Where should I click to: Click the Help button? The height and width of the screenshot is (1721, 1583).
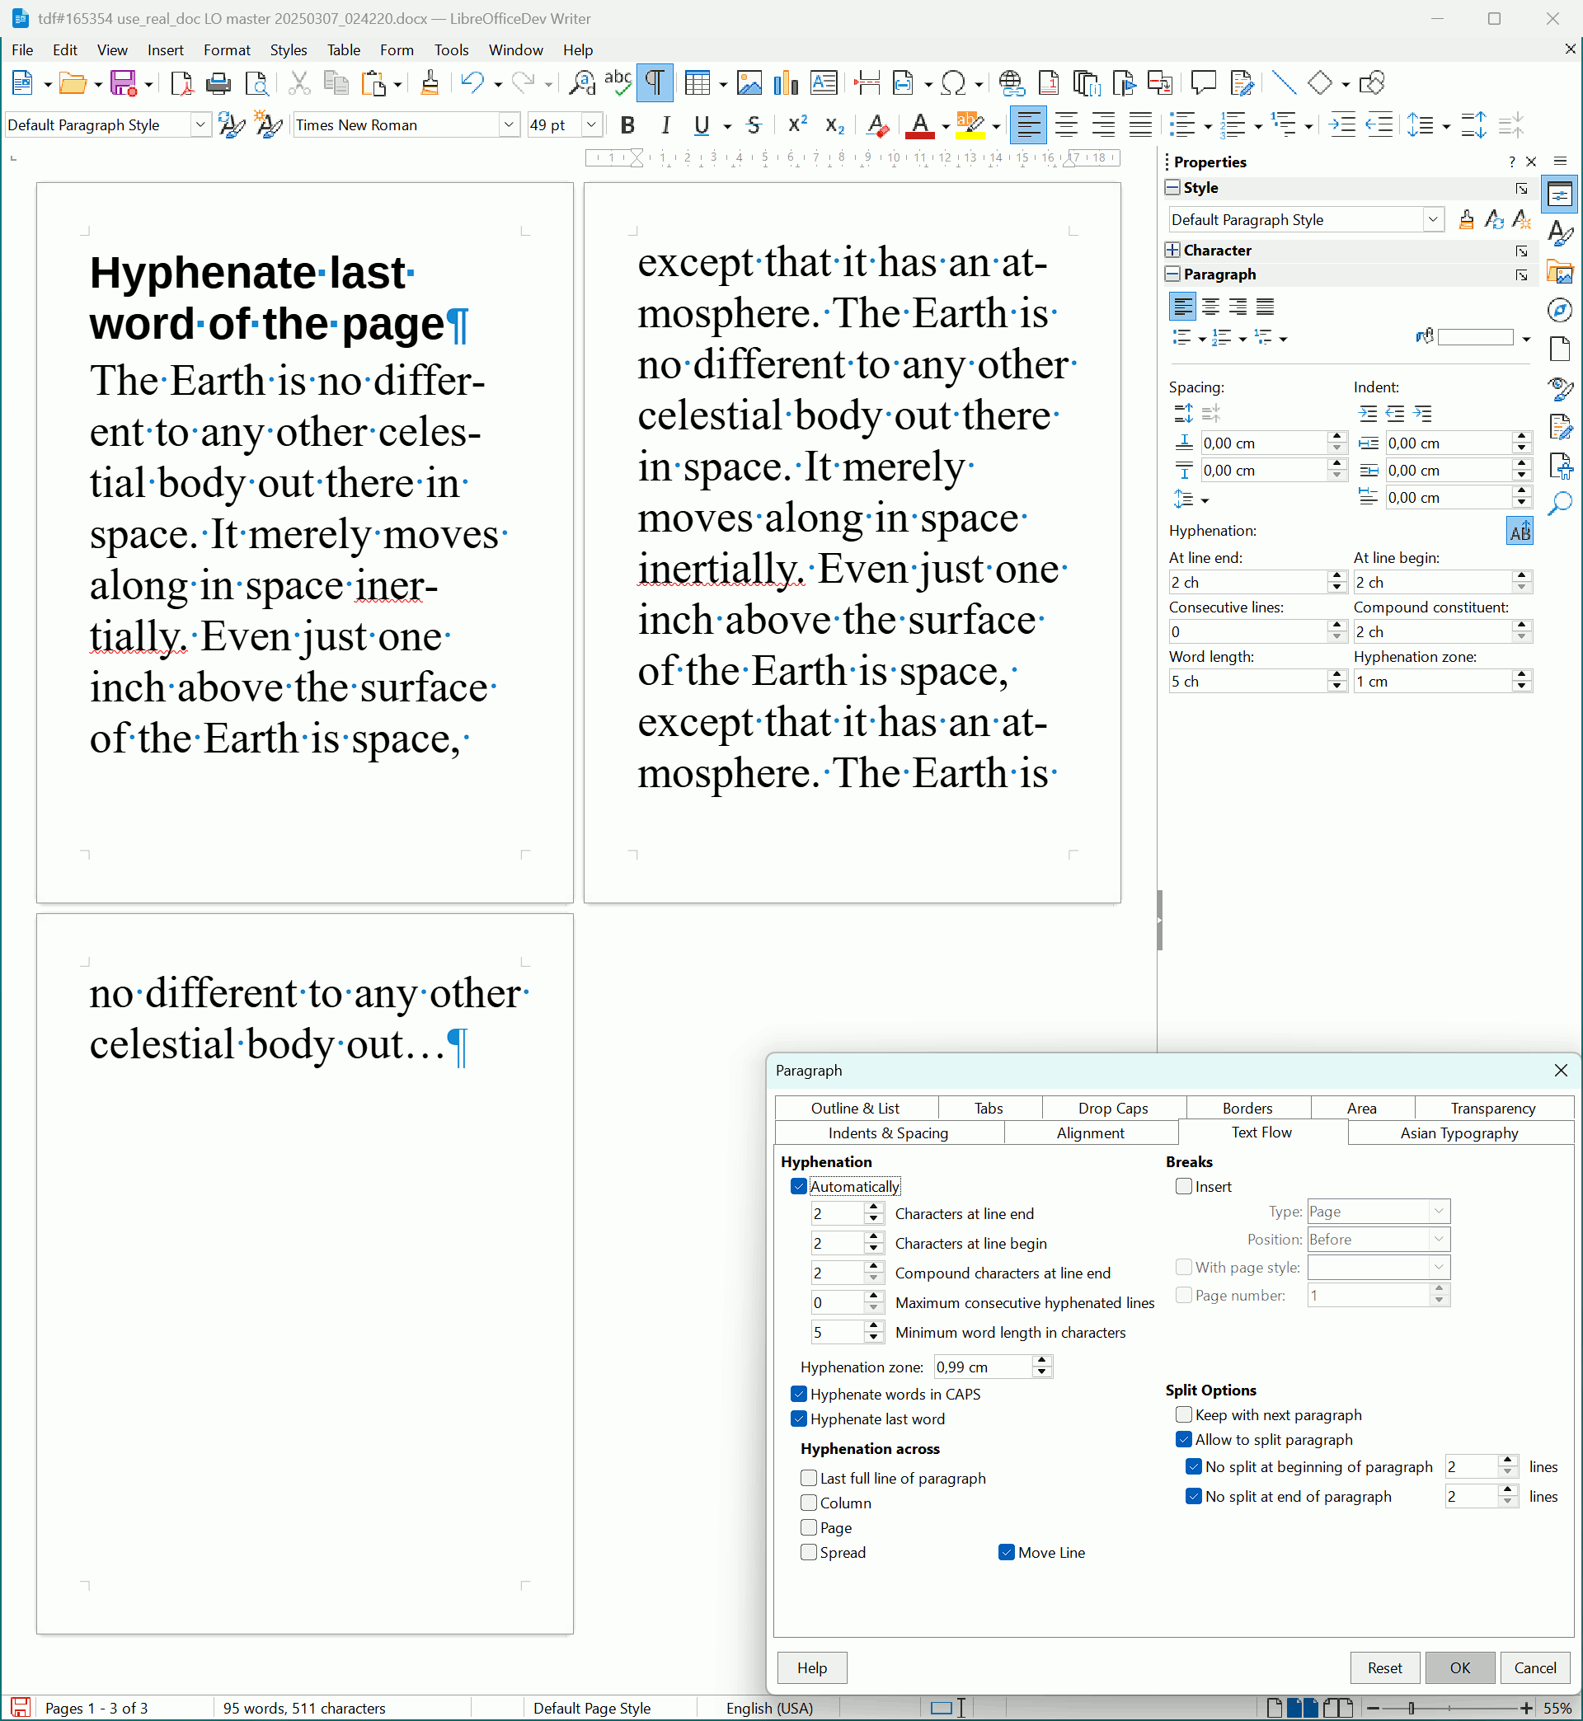tap(810, 1667)
